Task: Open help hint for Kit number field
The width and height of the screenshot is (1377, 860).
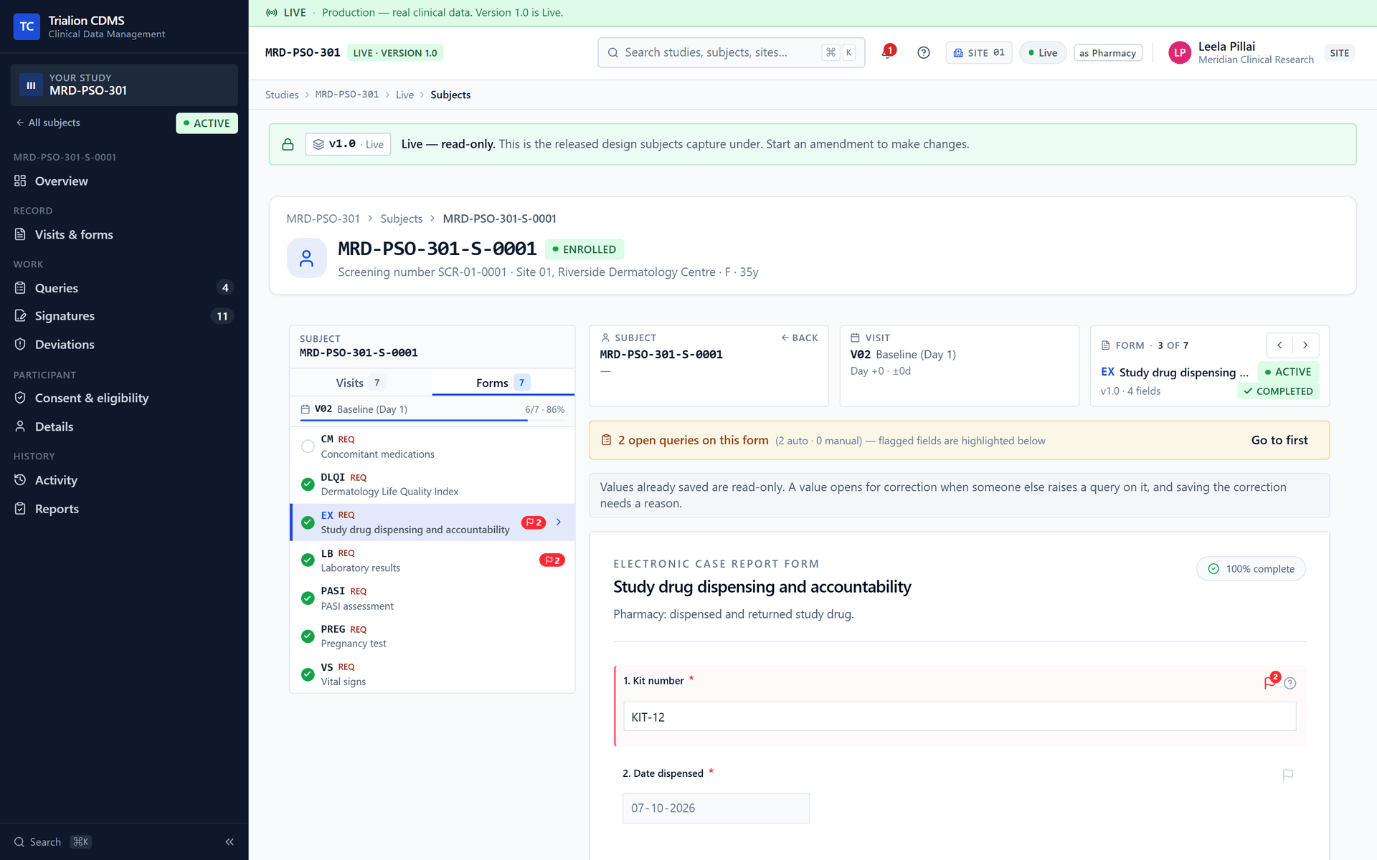Action: coord(1290,683)
